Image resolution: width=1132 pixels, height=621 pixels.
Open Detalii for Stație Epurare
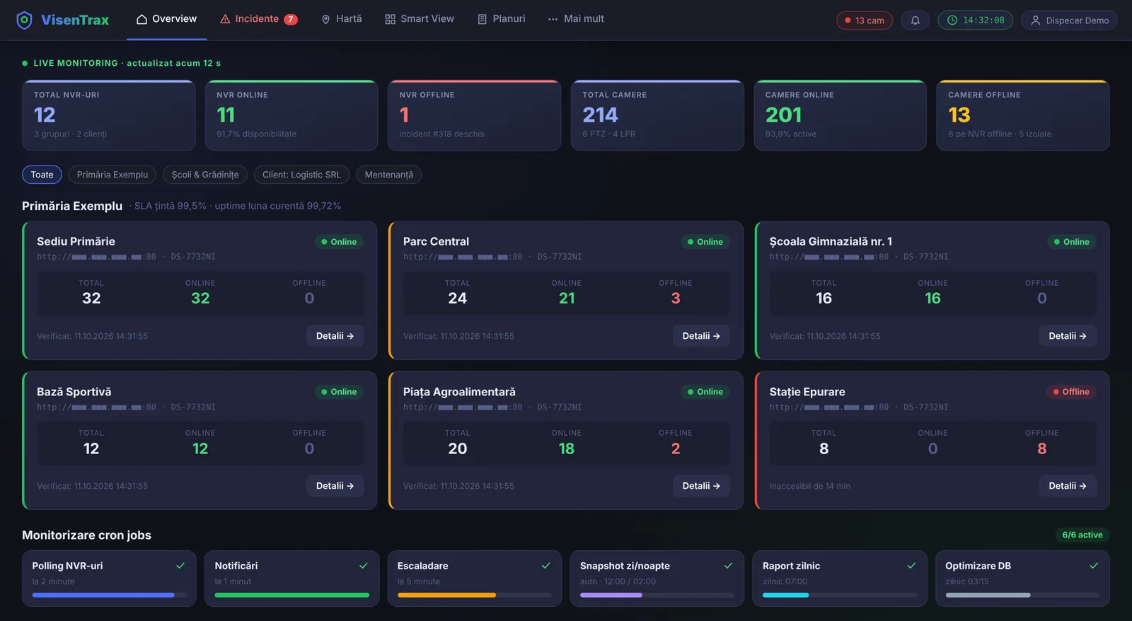pos(1068,486)
